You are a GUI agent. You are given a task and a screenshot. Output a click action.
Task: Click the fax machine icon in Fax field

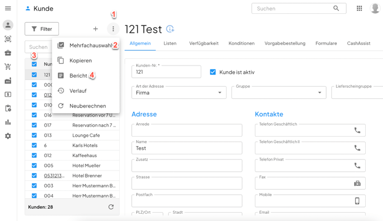(x=357, y=183)
